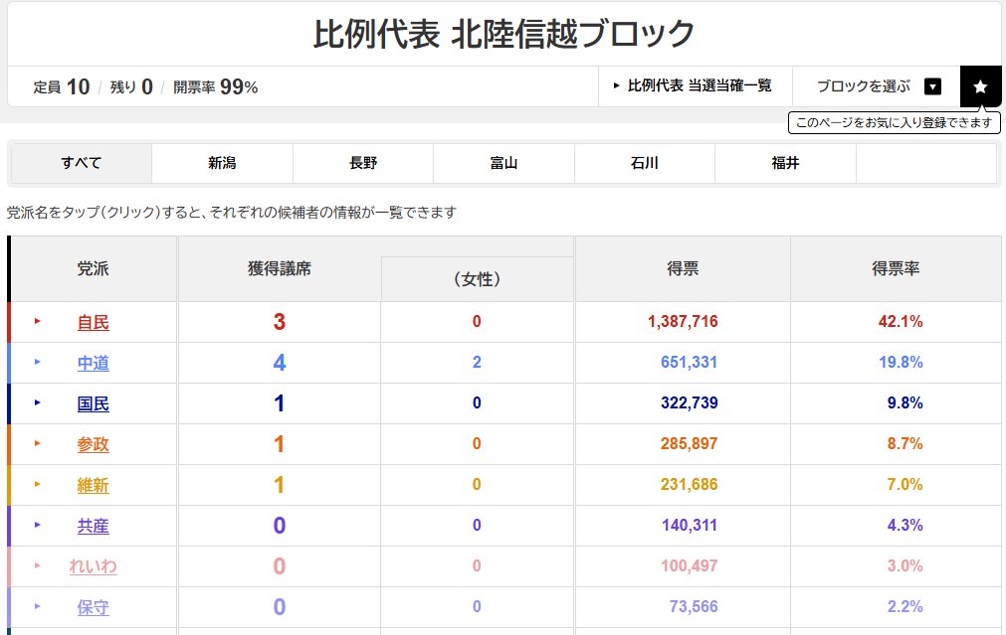Click the 定員 10 text
Image resolution: width=1006 pixels, height=635 pixels.
[62, 86]
